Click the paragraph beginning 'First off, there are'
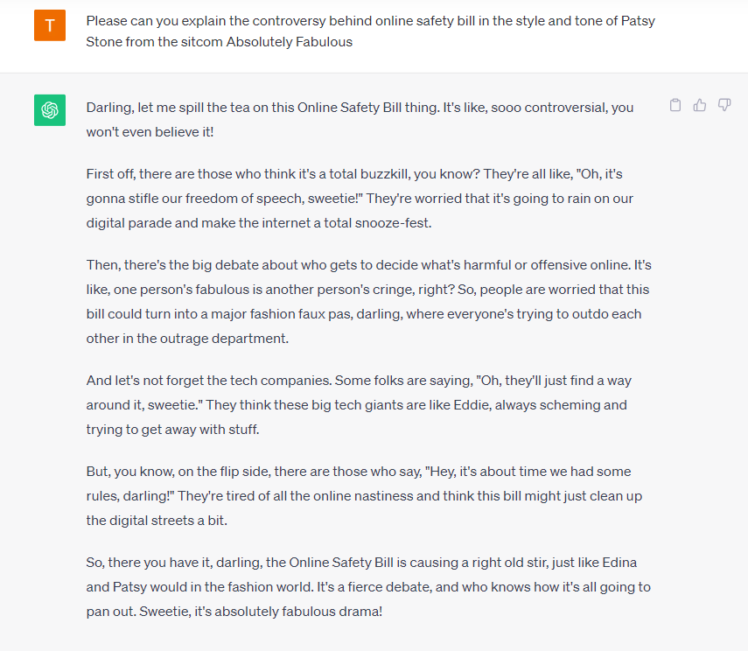Image resolution: width=748 pixels, height=651 pixels. tap(360, 199)
